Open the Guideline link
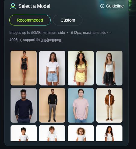 click(115, 6)
